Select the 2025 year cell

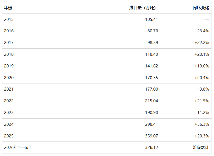pos(9,136)
